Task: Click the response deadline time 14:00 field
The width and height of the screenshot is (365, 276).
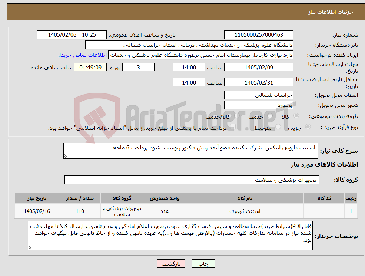Action: click(x=189, y=68)
